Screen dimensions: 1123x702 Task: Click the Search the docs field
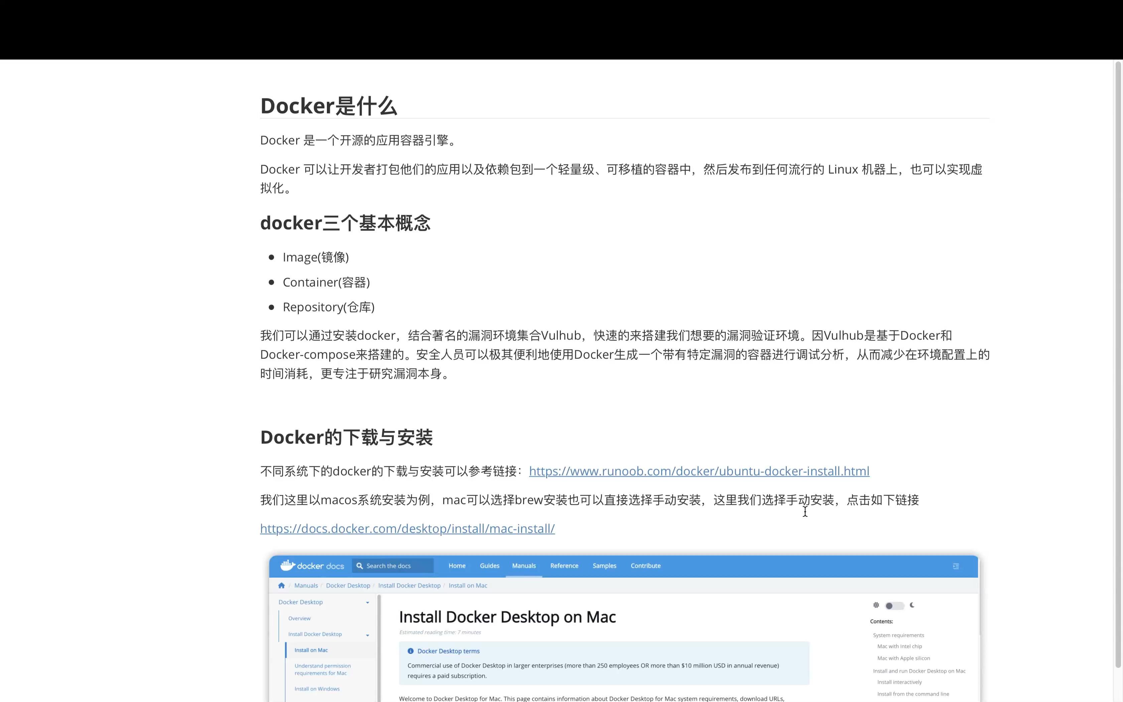pos(393,566)
